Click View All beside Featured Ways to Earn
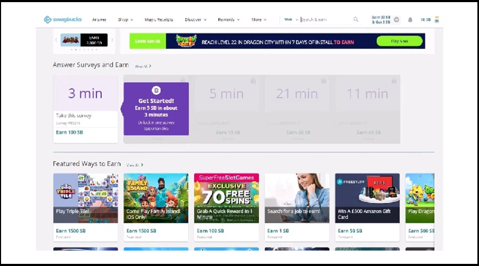The image size is (479, 266). pos(135,165)
